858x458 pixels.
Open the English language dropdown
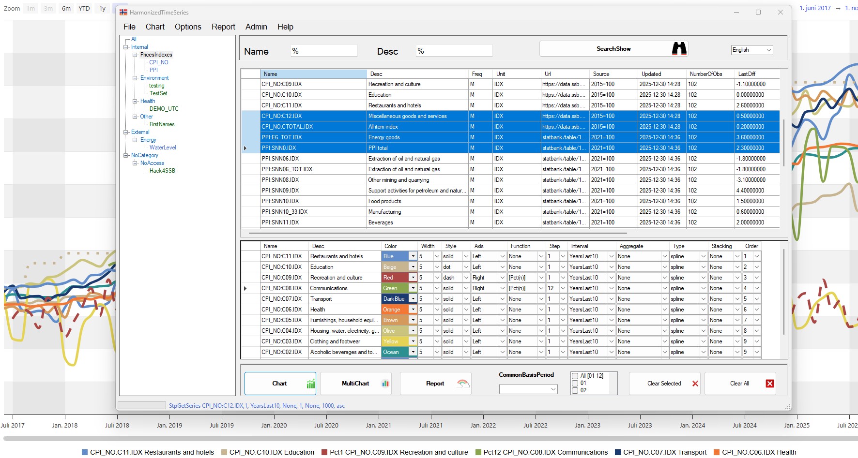751,50
